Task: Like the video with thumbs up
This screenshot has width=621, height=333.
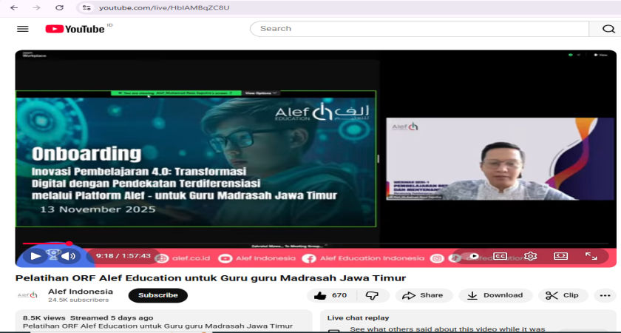Action: tap(330, 295)
